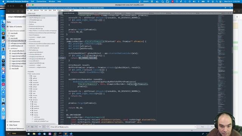Open JumpListBuilder.cpp in Paths panel
Viewport: 242px width, 136px height.
tap(19, 53)
